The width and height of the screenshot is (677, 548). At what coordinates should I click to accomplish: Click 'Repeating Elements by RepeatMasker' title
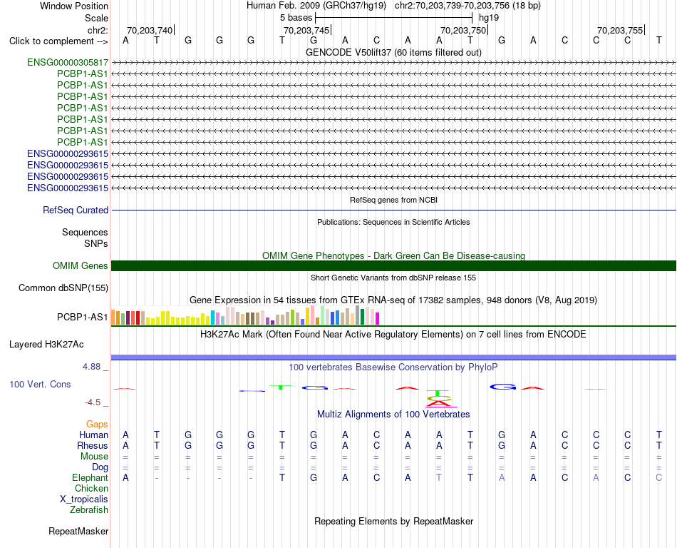[393, 521]
